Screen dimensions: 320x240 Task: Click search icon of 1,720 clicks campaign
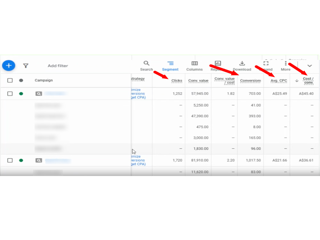39,160
